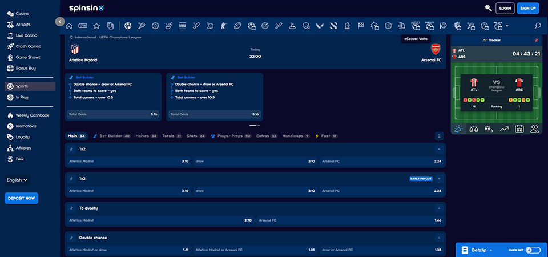Switch to the Bet Builder tab
548x257 pixels.
tap(112, 136)
